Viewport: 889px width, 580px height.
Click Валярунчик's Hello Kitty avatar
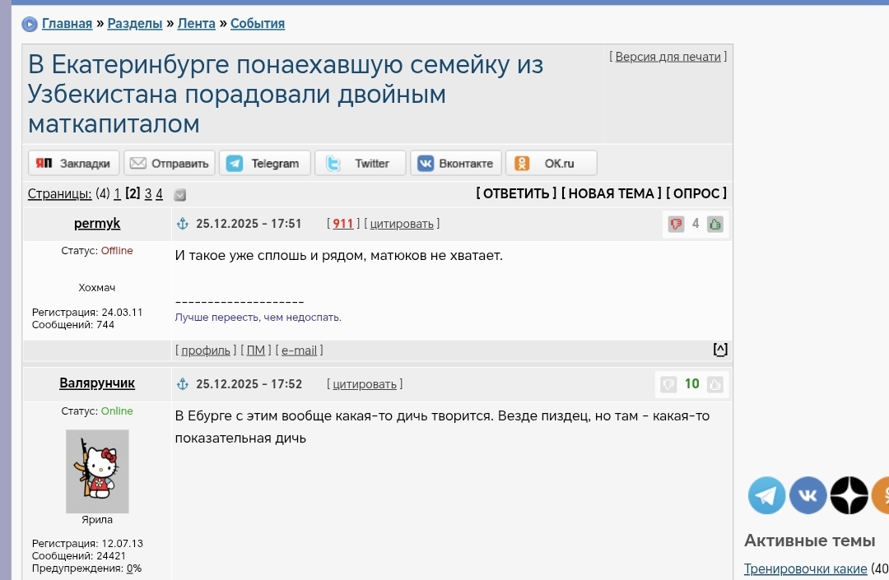pos(97,471)
